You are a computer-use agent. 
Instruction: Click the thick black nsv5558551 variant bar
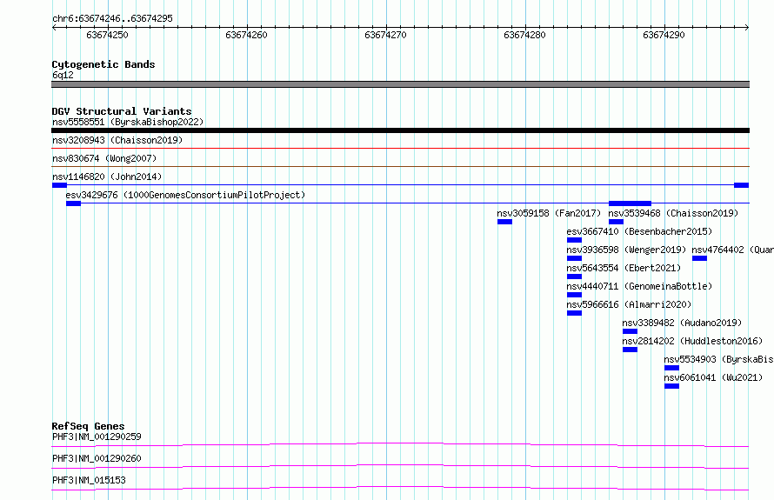click(400, 130)
